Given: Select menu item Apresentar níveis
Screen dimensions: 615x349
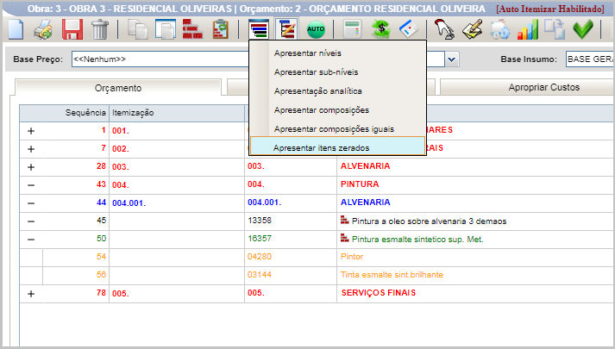Looking at the screenshot, I should (x=308, y=53).
